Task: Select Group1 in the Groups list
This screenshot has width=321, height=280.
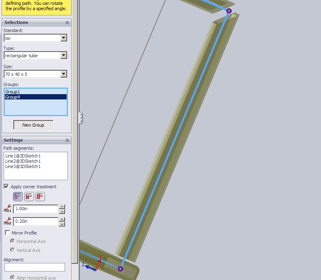Action: coord(13,92)
